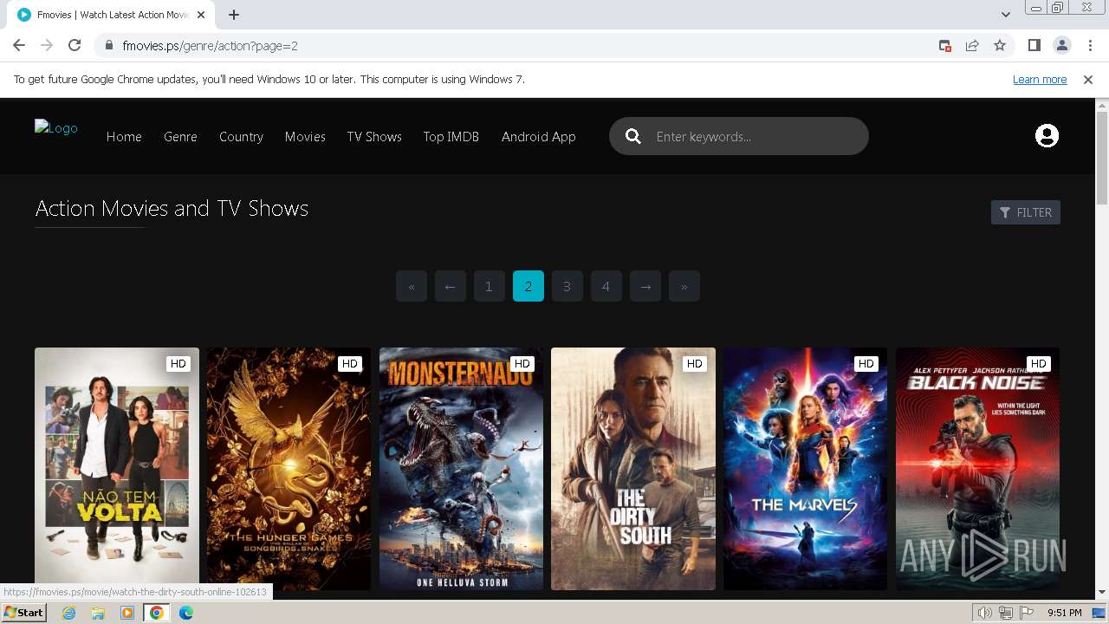Image resolution: width=1109 pixels, height=624 pixels.
Task: Open the Chrome three-dot menu
Action: click(1090, 45)
